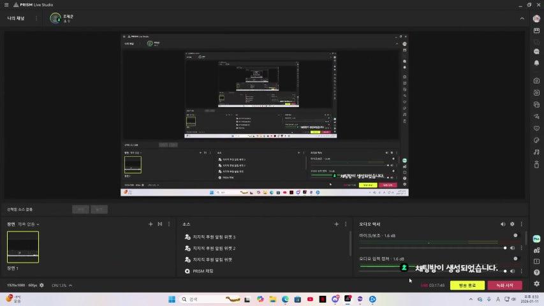
Task: Expand the scene collection 제목 없음 dropdown
Action: point(29,224)
